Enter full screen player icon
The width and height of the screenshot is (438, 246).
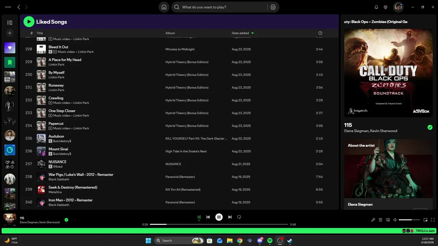tap(433, 220)
